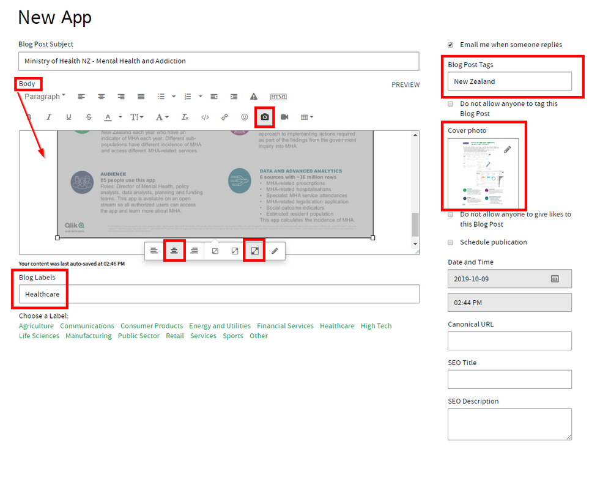Edit cover photo with pencil icon
Image resolution: width=611 pixels, height=480 pixels.
tap(508, 149)
